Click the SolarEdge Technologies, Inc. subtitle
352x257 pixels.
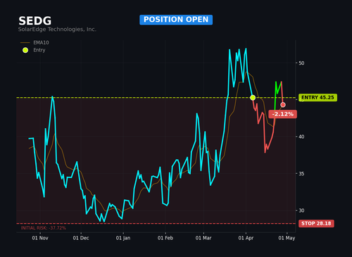57,30
